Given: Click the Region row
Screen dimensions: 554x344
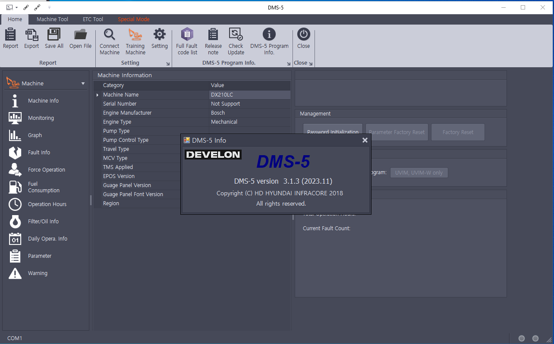Looking at the screenshot, I should [x=141, y=203].
